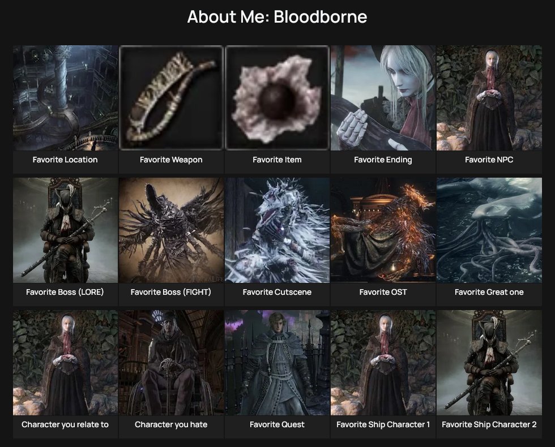Click the Favorite Ship Character 2 image
The width and height of the screenshot is (555, 447).
[x=489, y=363]
